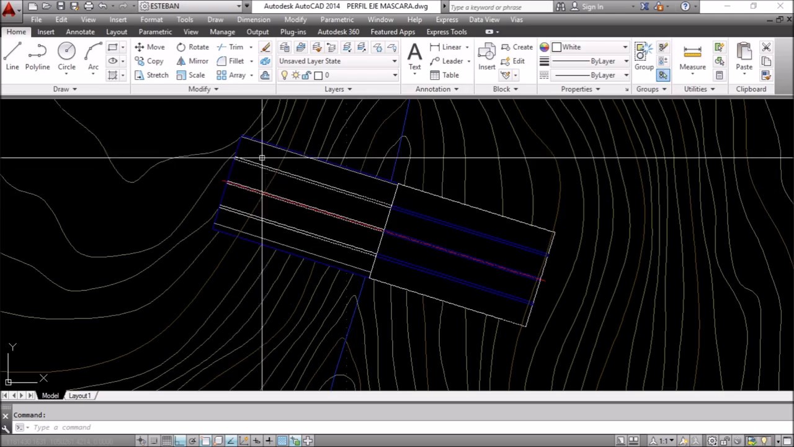794x447 pixels.
Task: Activate the Fillet command
Action: (230, 61)
